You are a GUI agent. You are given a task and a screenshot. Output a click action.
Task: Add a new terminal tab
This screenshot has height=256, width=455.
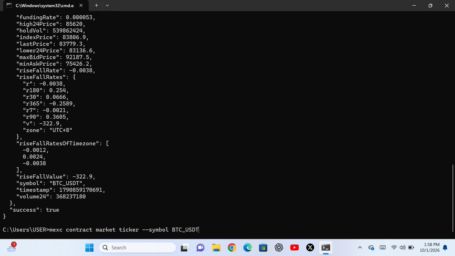[x=96, y=5]
